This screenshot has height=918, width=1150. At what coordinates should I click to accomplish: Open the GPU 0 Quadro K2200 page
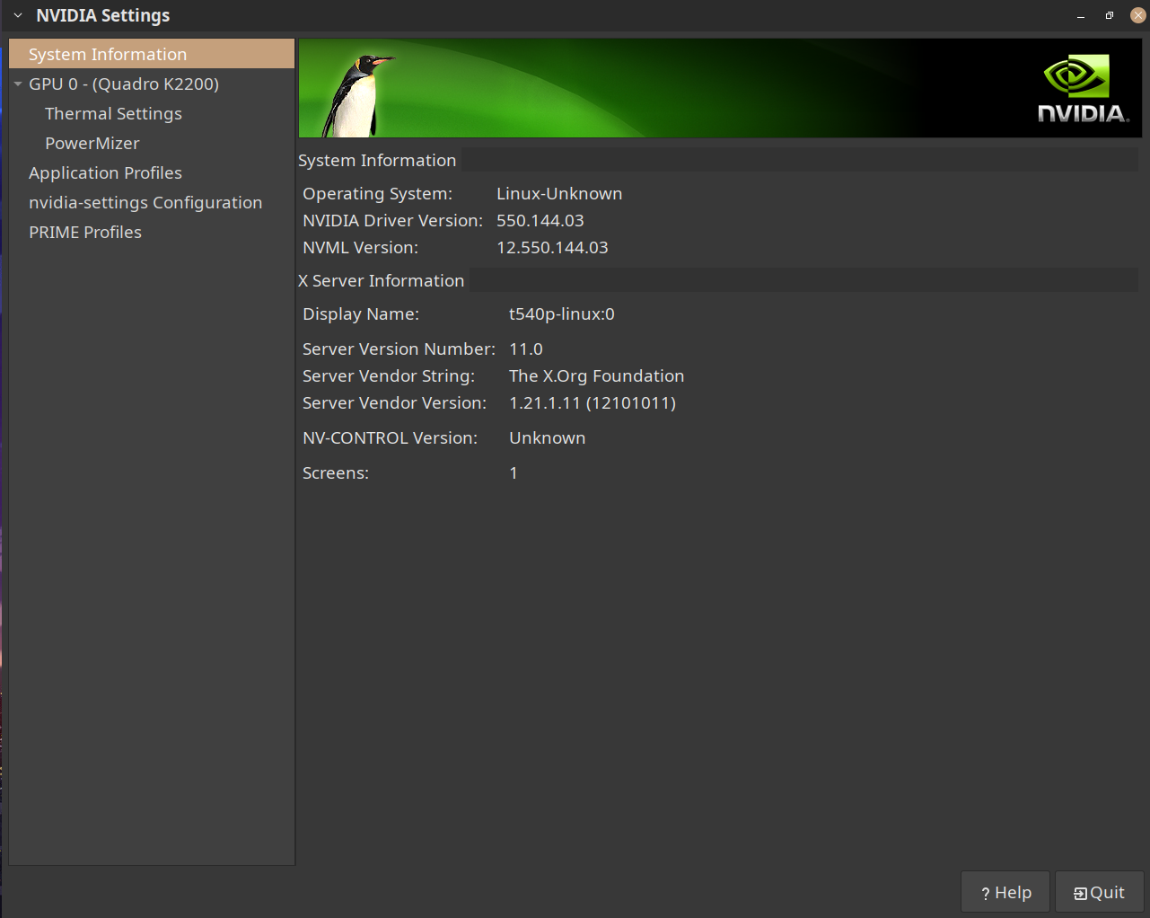124,84
